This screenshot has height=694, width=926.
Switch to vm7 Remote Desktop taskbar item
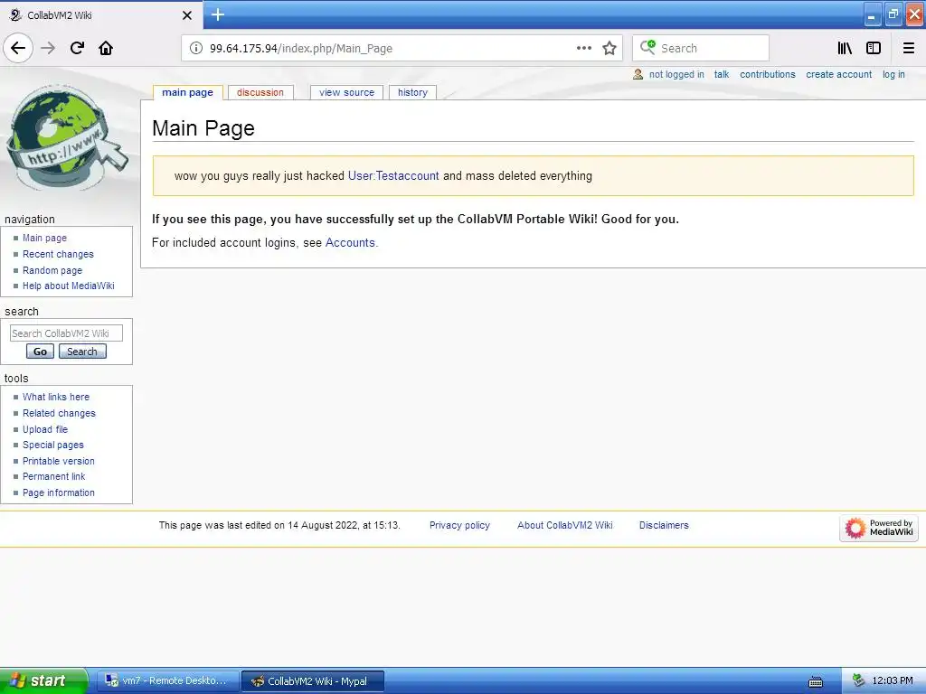point(168,681)
